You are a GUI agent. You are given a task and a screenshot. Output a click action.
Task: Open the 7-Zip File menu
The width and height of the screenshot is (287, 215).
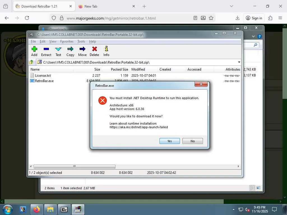33,41
